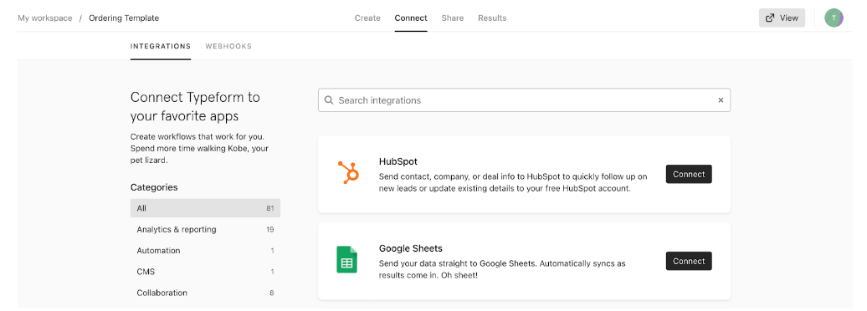This screenshot has height=311, width=867.
Task: Select the Connect tab
Action: pyautogui.click(x=411, y=18)
